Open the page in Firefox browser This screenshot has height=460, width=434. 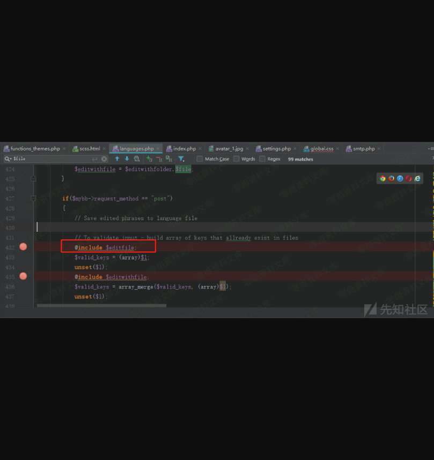click(x=391, y=178)
